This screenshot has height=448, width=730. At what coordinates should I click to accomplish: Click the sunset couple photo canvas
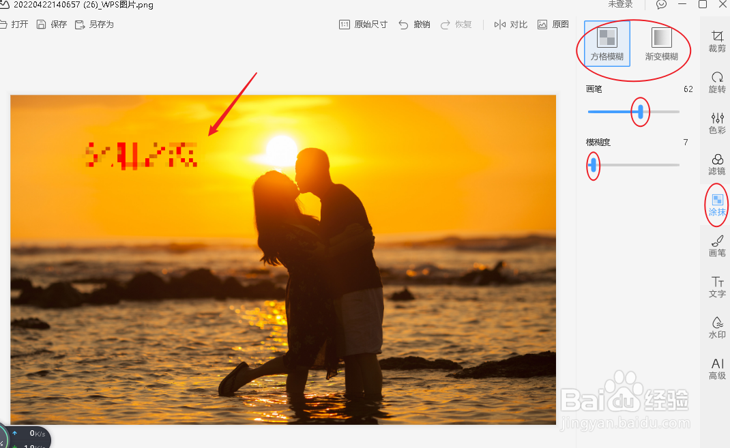coord(283,260)
